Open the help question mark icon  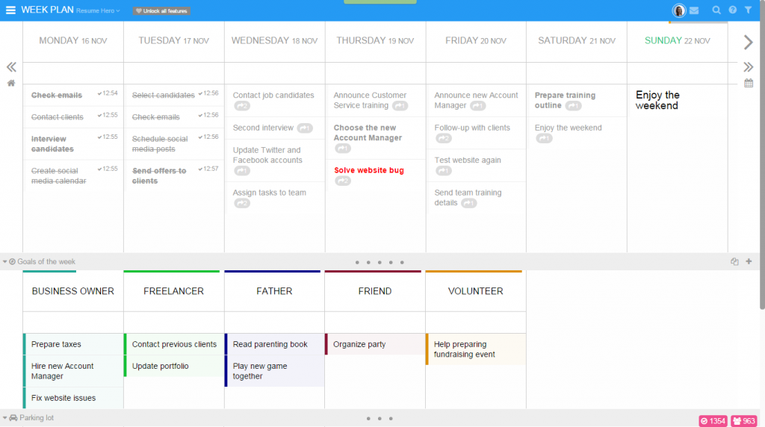point(732,10)
